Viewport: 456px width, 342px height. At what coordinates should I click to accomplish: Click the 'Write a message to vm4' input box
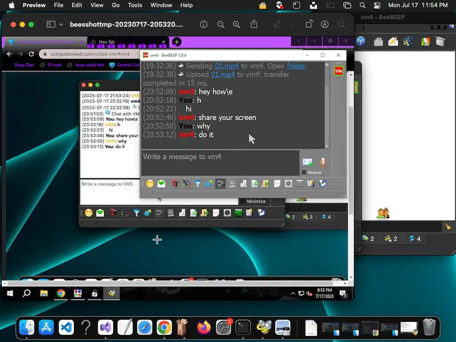pos(220,163)
